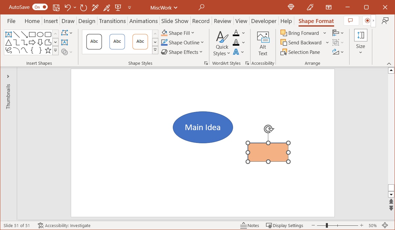Start the slideshow from Quick Access toolbar

117,7
